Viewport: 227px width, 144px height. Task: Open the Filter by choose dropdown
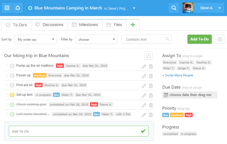(x=96, y=39)
